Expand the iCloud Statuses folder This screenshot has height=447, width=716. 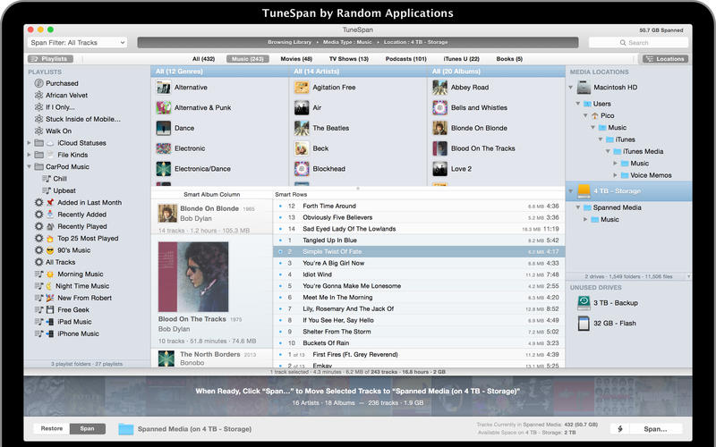[x=30, y=143]
